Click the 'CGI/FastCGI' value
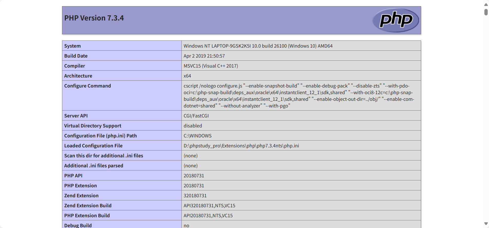The width and height of the screenshot is (489, 228). (196, 116)
